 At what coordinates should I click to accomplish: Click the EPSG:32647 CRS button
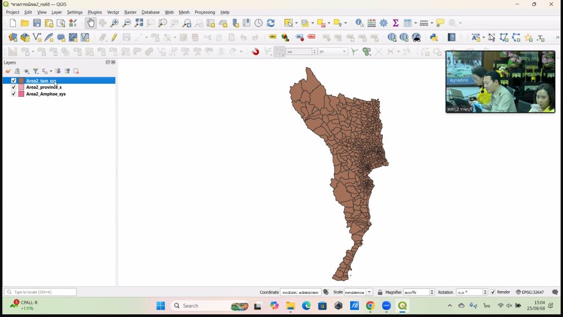530,292
